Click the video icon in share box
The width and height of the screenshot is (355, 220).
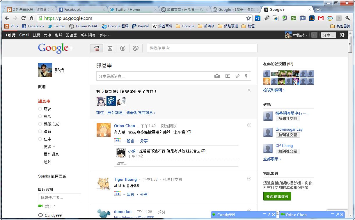(x=228, y=76)
